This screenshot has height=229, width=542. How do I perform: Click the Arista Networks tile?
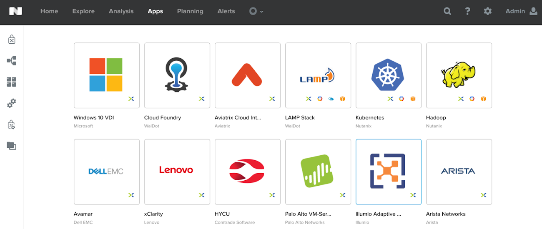pyautogui.click(x=459, y=172)
